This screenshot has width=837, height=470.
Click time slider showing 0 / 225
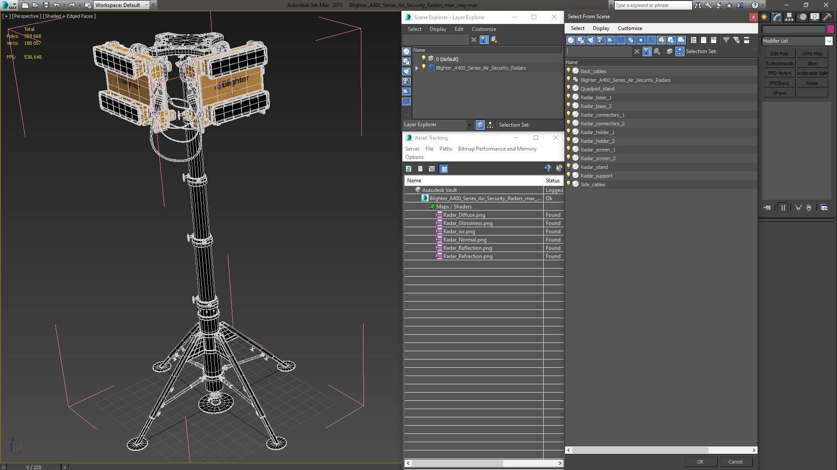click(34, 467)
